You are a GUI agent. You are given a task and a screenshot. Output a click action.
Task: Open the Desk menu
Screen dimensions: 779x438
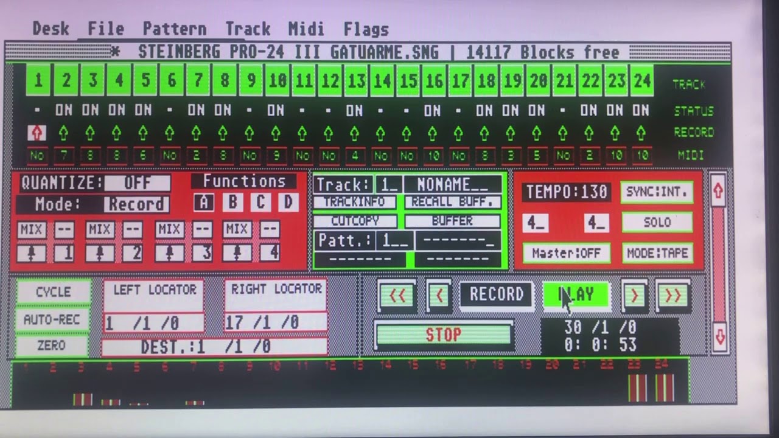51,29
